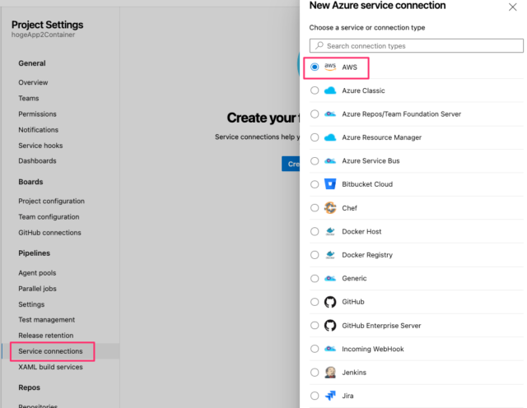Close the New Azure service connection panel
Screen dimensions: 527x408
(x=512, y=7)
